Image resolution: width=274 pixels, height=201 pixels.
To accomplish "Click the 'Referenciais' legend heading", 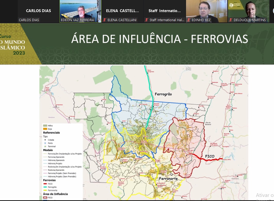I will 51,133.
